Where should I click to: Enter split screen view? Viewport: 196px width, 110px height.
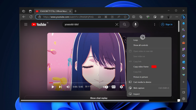tap(133, 17)
